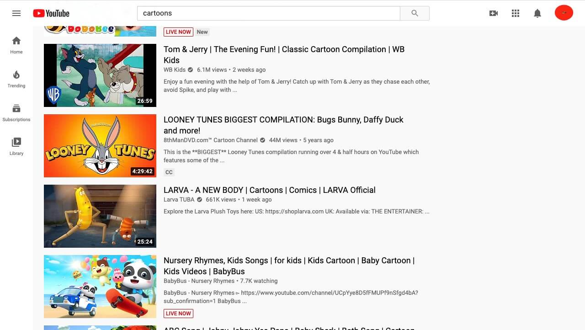Open the notifications bell
This screenshot has width=585, height=330.
(x=537, y=13)
